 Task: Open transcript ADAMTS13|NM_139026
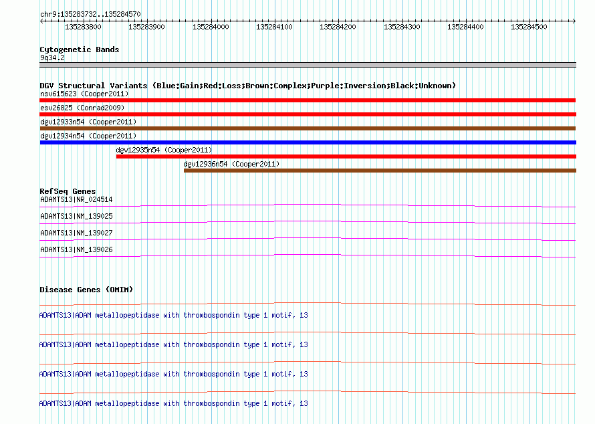click(x=76, y=249)
